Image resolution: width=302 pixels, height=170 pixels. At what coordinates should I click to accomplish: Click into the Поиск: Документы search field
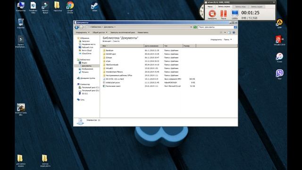tap(216, 27)
